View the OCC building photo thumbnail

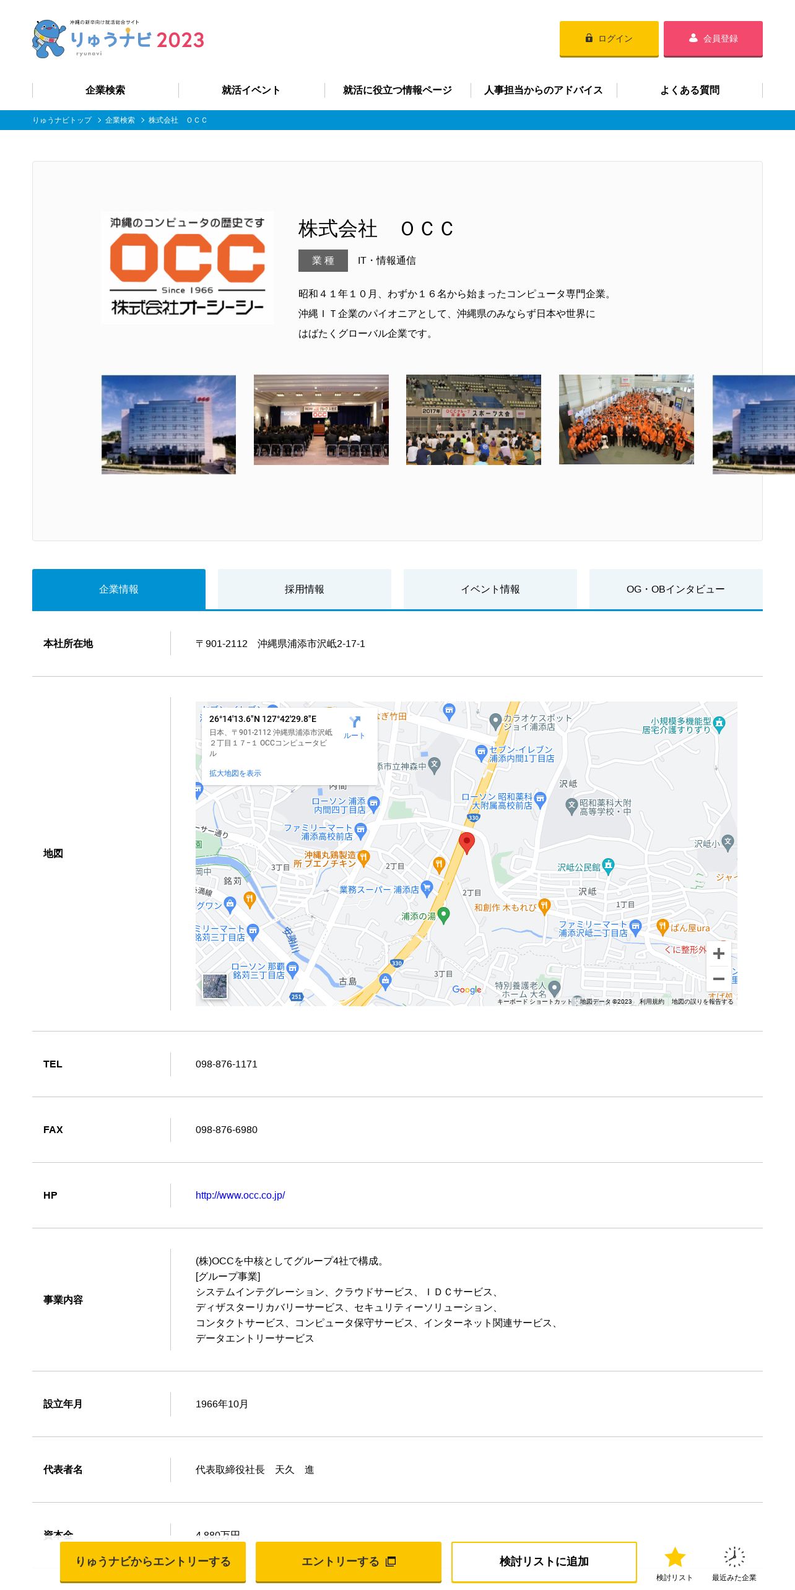(x=168, y=424)
